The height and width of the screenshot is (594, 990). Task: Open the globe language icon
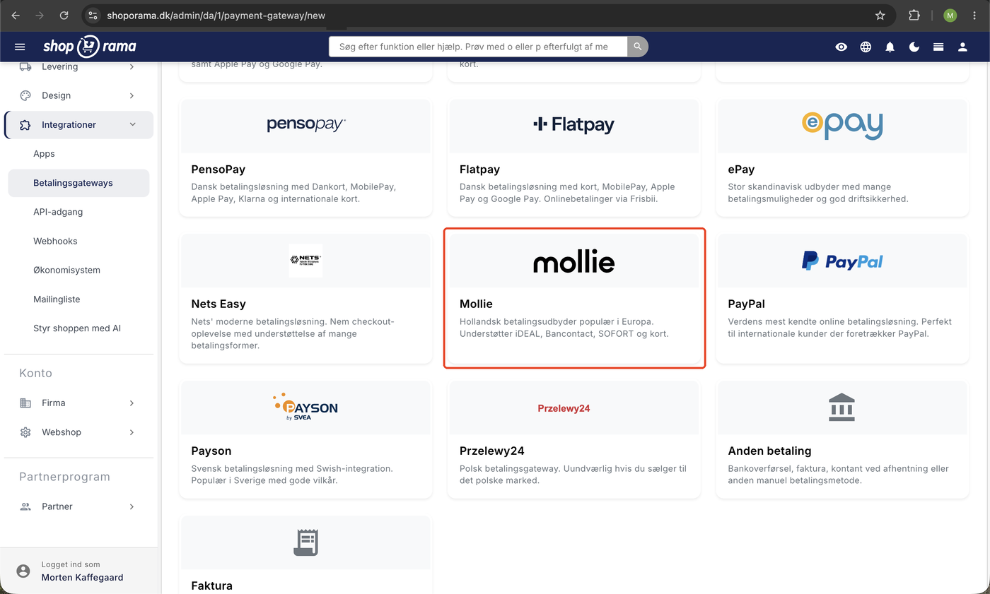[x=866, y=47]
